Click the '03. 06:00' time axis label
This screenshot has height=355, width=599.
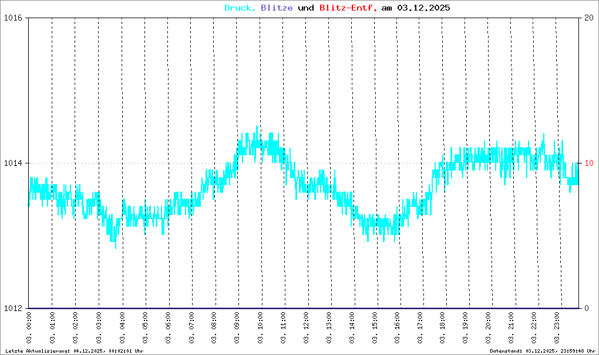[x=168, y=328]
